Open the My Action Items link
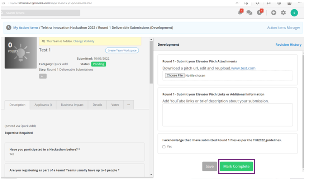The image size is (309, 187). click(x=26, y=28)
